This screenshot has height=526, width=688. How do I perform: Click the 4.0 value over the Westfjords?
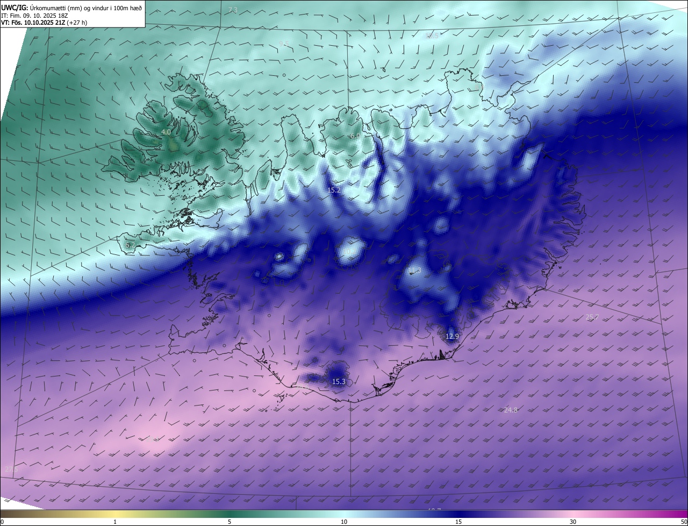click(x=166, y=132)
